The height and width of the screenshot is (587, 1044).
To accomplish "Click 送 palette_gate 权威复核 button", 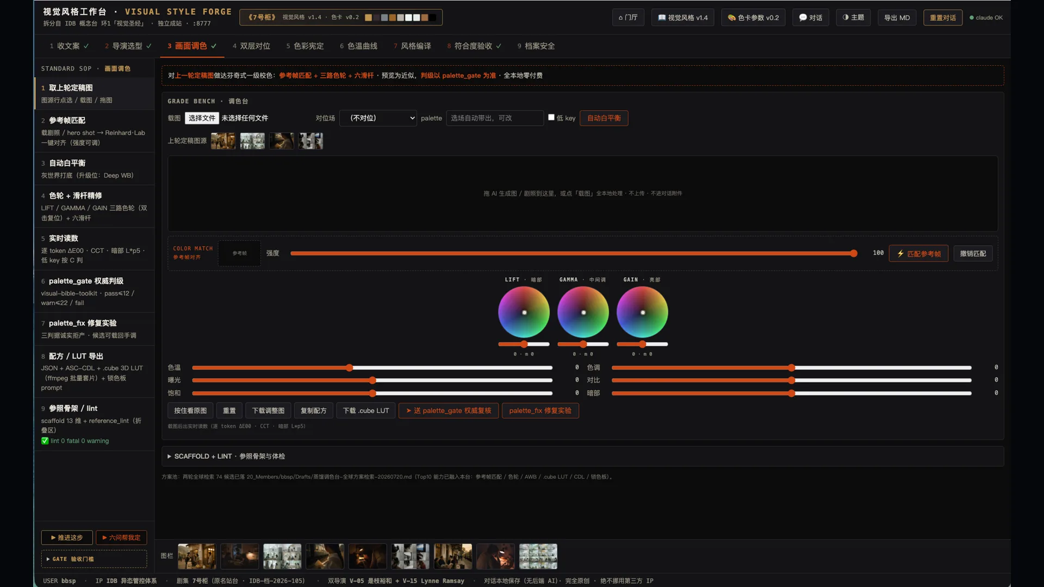I will pyautogui.click(x=449, y=410).
